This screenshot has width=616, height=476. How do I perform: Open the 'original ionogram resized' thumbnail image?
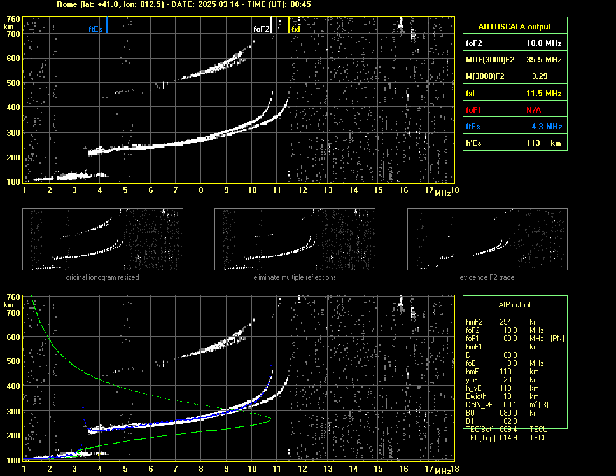[x=102, y=239]
